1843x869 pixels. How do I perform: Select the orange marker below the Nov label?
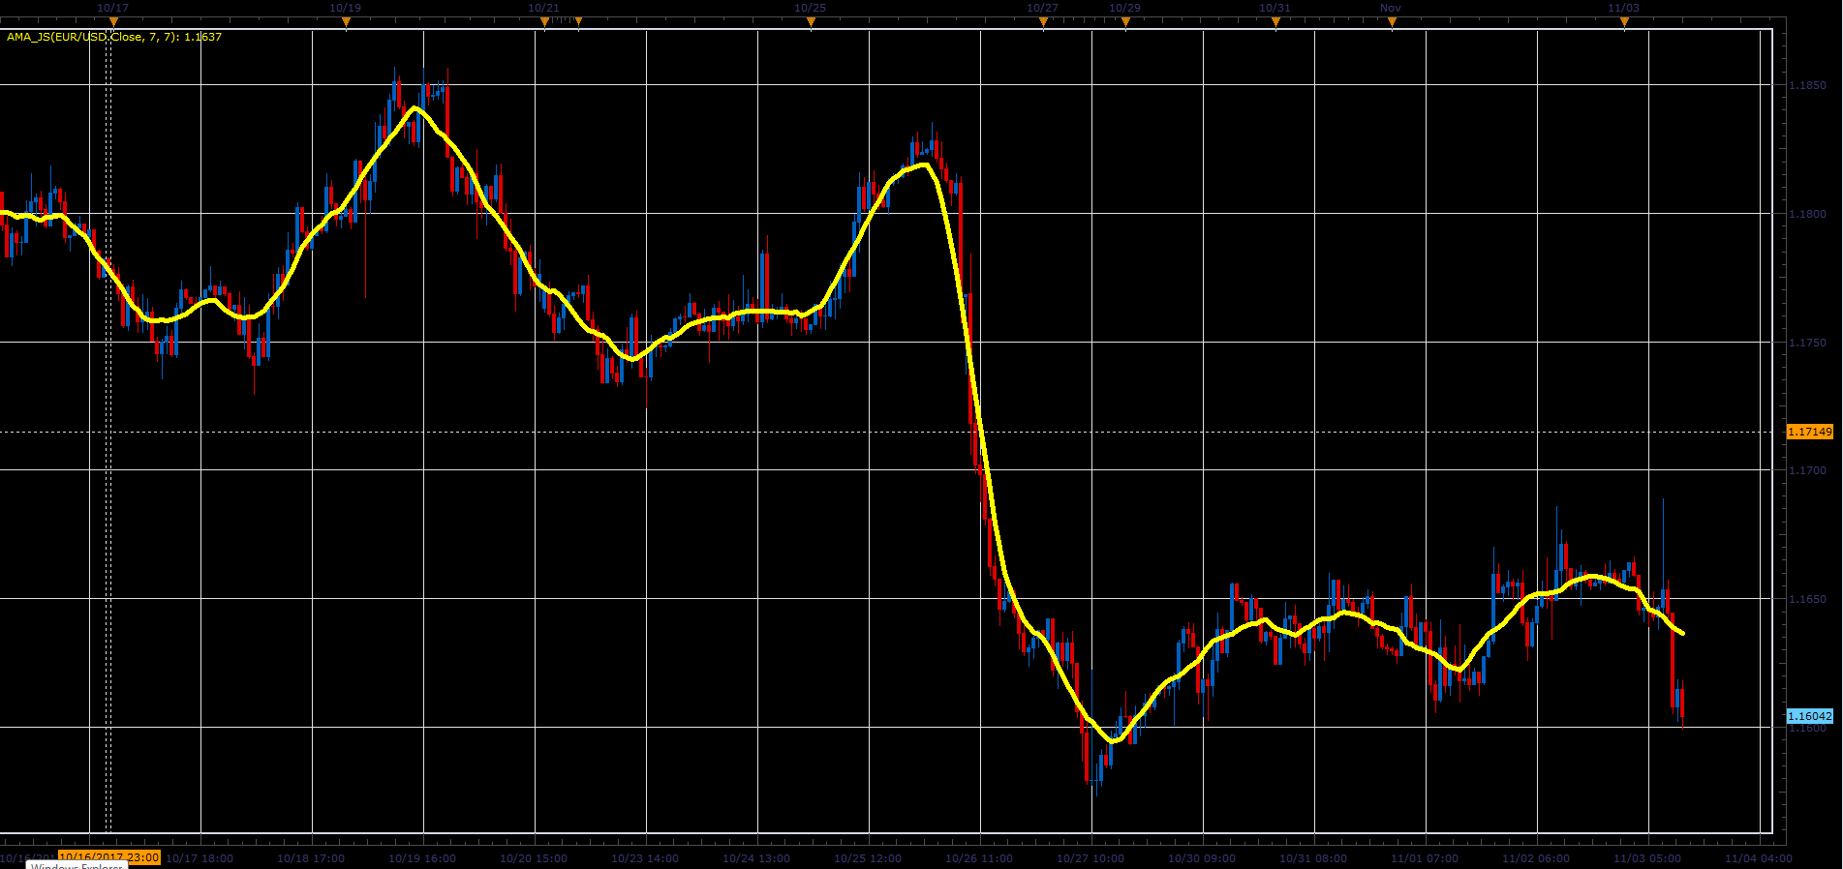tap(1392, 21)
